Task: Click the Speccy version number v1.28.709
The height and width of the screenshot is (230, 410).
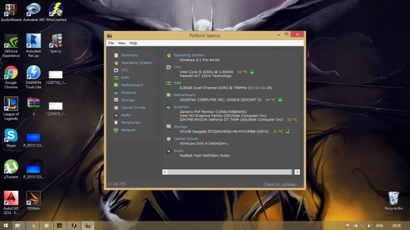Action: click(x=116, y=184)
